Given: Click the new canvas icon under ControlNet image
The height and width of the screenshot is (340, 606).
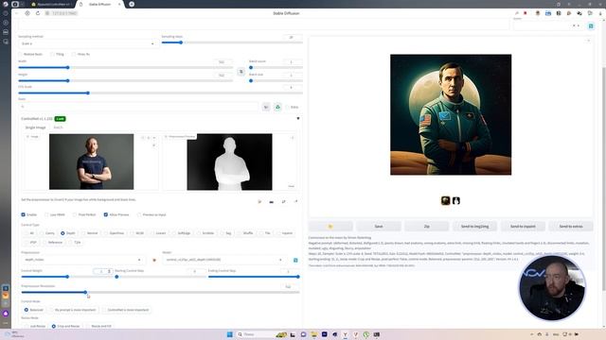Looking at the screenshot, I should pyautogui.click(x=259, y=201).
